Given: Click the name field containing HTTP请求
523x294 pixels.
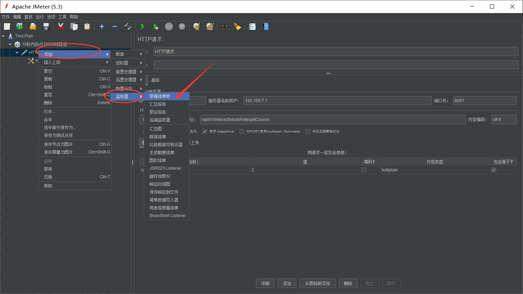Looking at the screenshot, I should pyautogui.click(x=336, y=52).
